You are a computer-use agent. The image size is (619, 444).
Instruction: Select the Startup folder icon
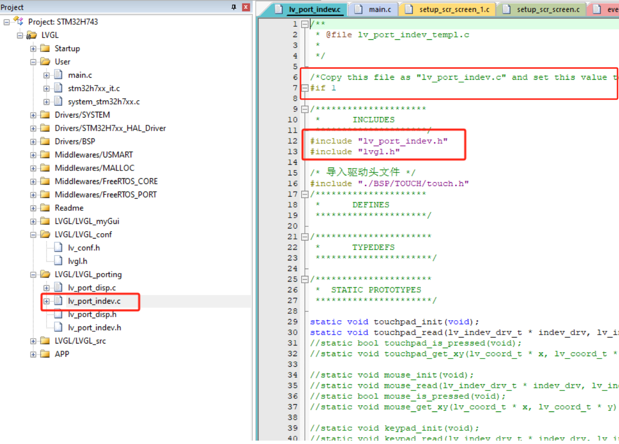tap(45, 48)
